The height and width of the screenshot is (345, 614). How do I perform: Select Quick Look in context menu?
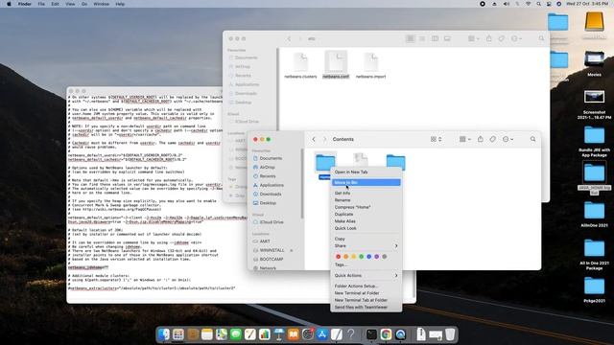366,228
